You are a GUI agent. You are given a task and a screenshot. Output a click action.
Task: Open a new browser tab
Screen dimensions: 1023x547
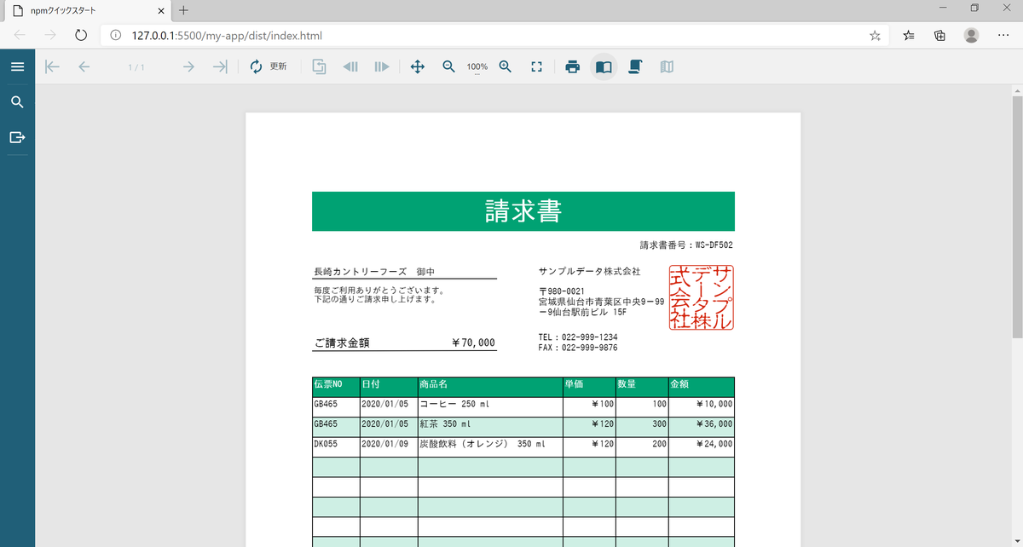click(183, 10)
